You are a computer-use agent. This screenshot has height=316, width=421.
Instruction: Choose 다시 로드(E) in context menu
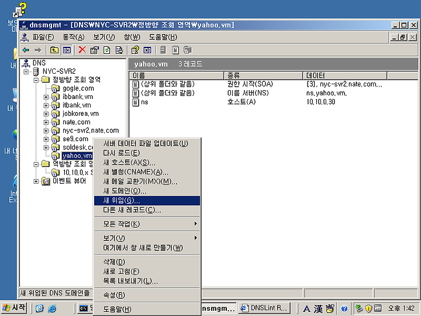click(147, 153)
